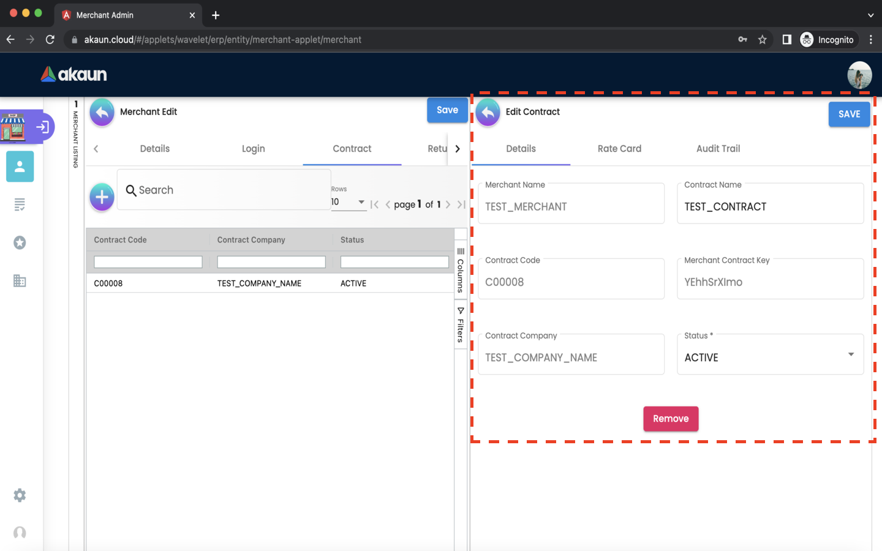
Task: Open settings gear in sidebar
Action: [x=20, y=495]
